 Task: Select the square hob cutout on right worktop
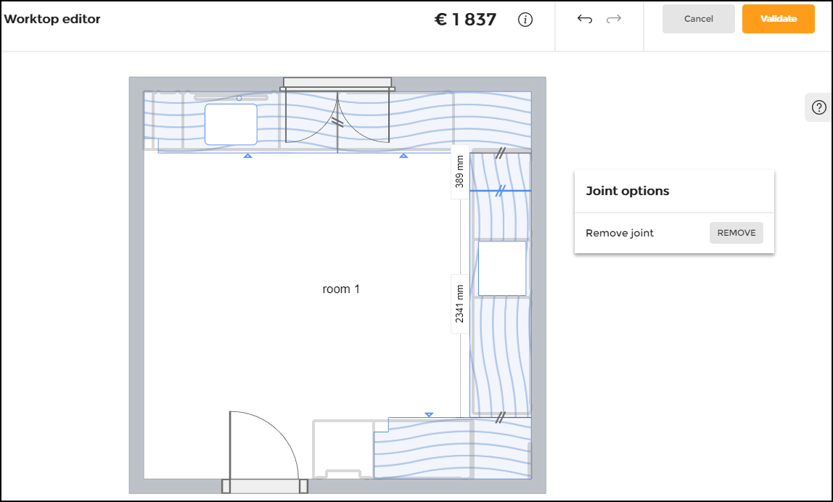click(501, 268)
